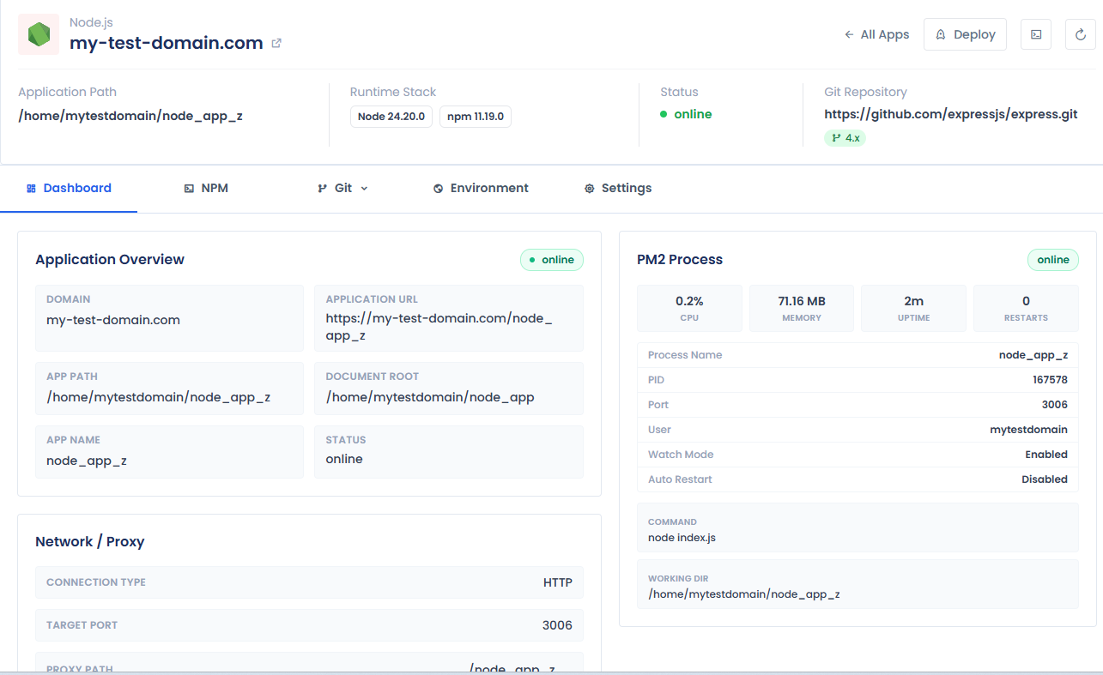Go back via All Apps link
This screenshot has height=675, width=1103.
[x=876, y=34]
